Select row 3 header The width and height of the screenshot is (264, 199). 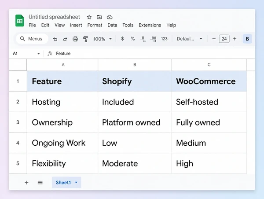18,122
